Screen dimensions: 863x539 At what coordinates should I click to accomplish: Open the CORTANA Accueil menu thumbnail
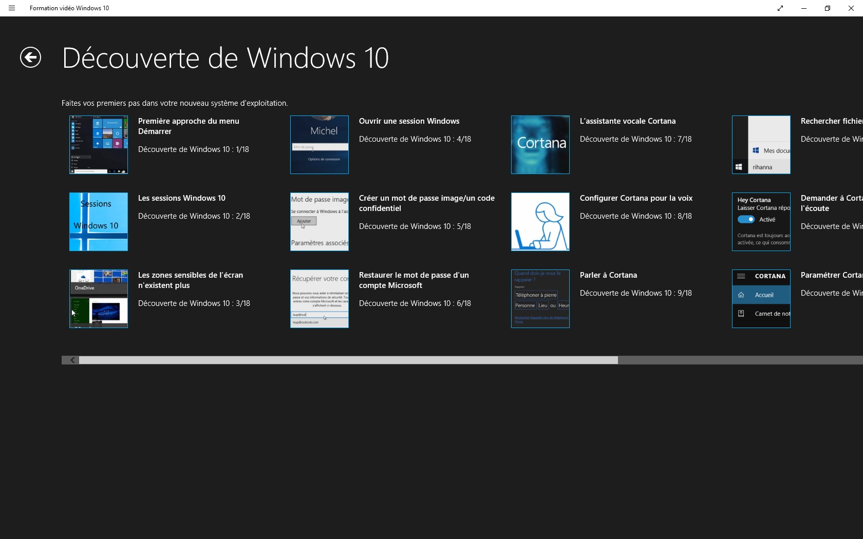point(761,299)
